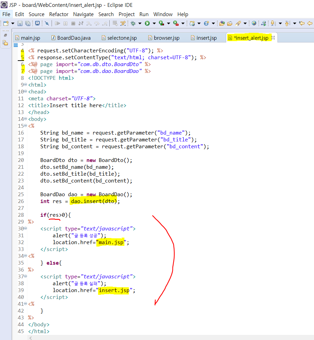The image size is (314, 340).
Task: Click the Step Return icon
Action: 105,23
